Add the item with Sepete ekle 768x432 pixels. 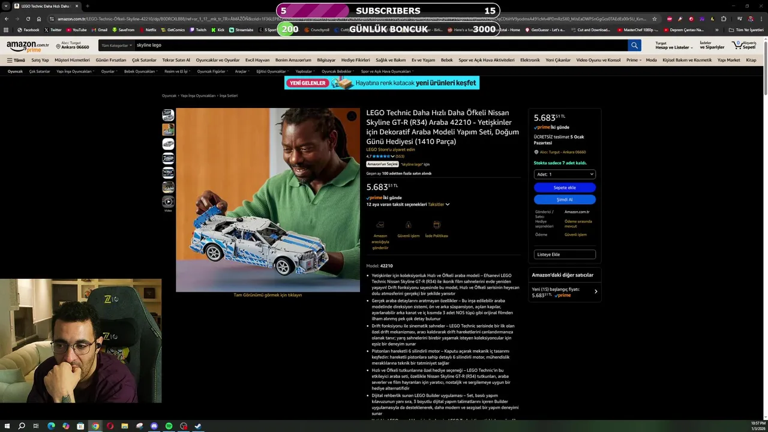(x=565, y=187)
